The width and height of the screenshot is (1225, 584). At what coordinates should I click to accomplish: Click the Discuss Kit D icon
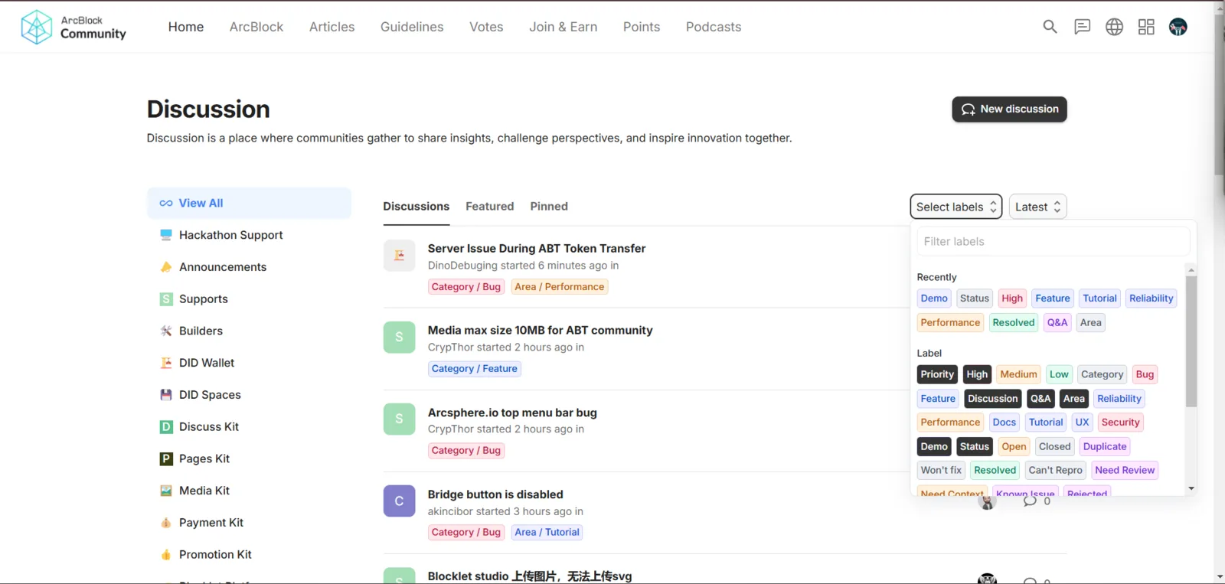pos(166,427)
